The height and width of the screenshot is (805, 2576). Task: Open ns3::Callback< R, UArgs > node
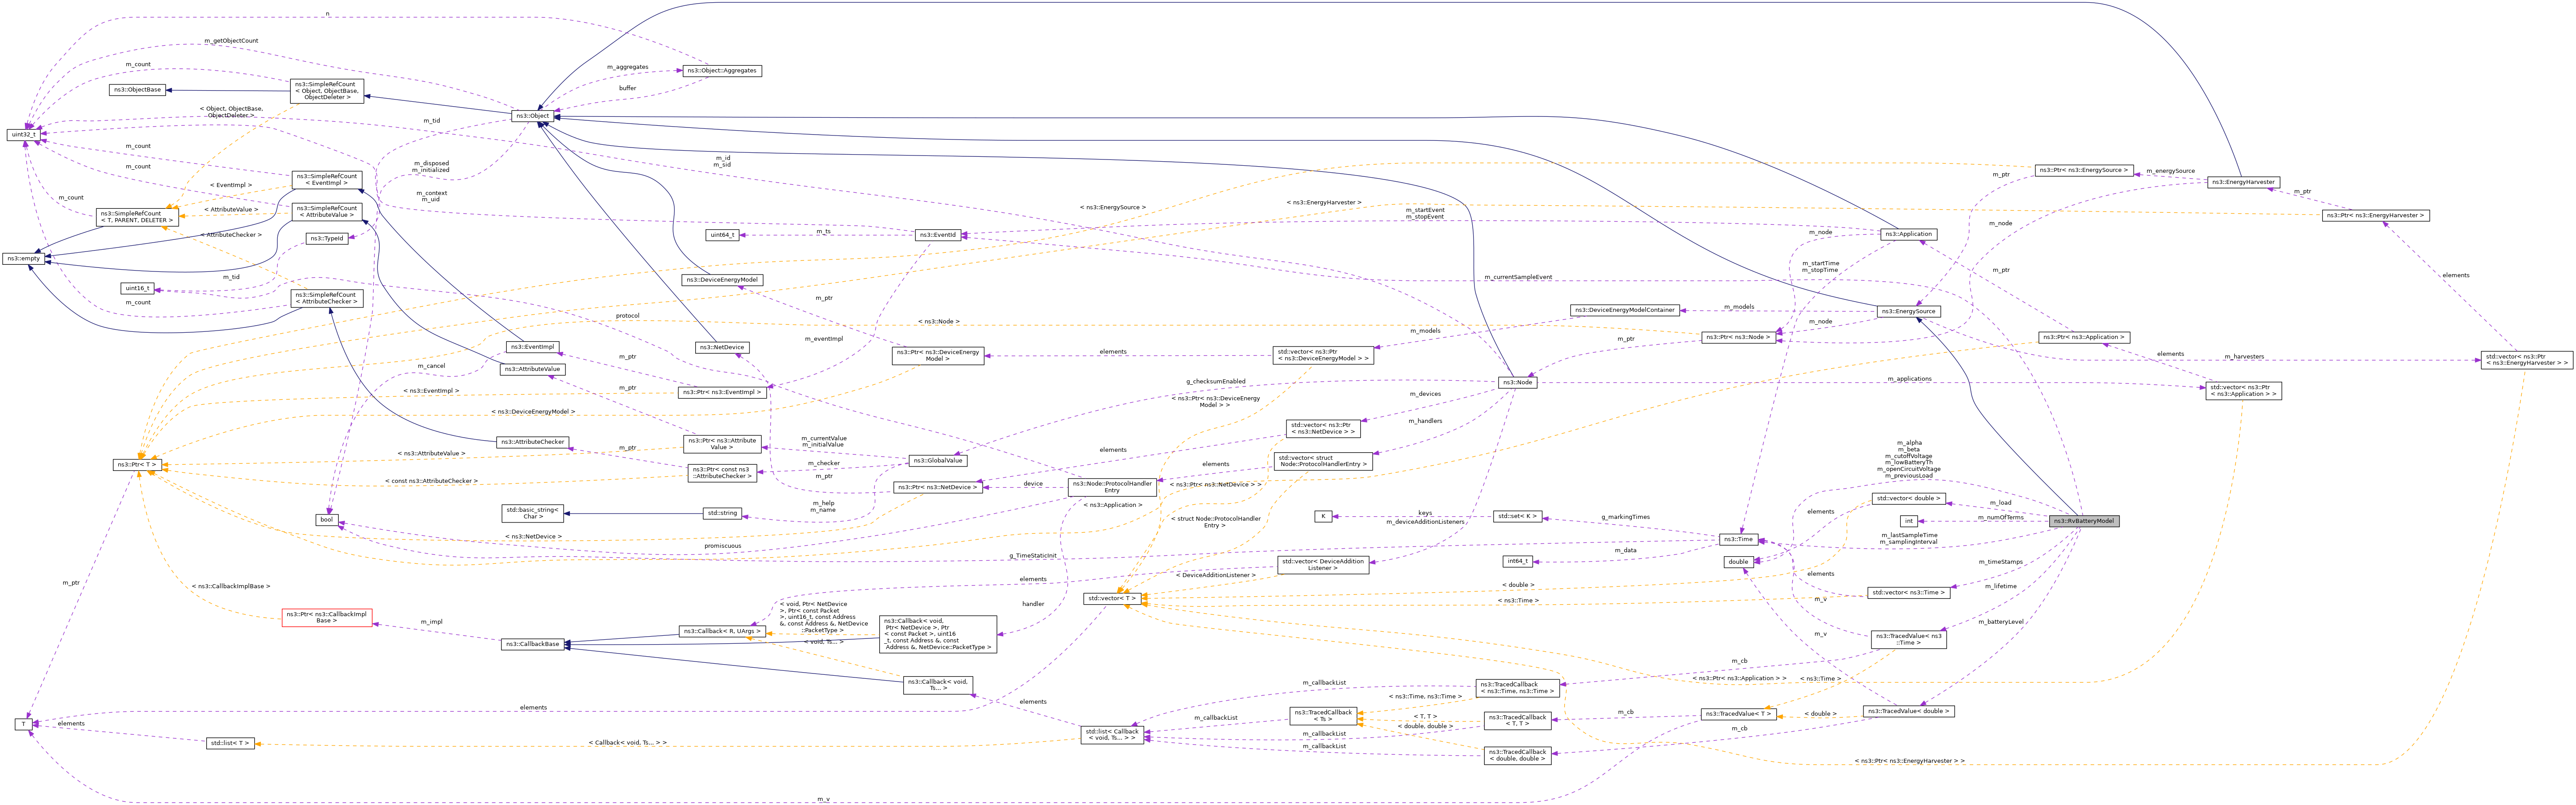tap(722, 631)
